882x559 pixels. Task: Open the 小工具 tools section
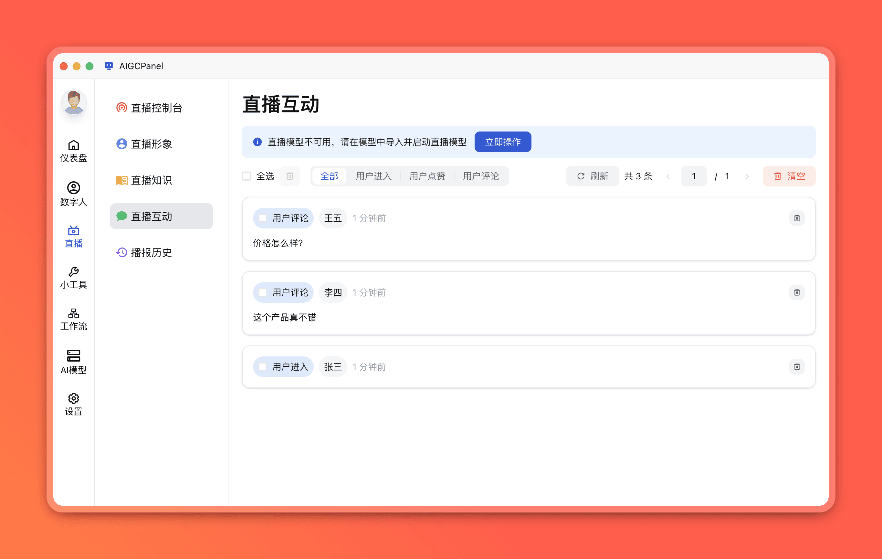coord(74,278)
